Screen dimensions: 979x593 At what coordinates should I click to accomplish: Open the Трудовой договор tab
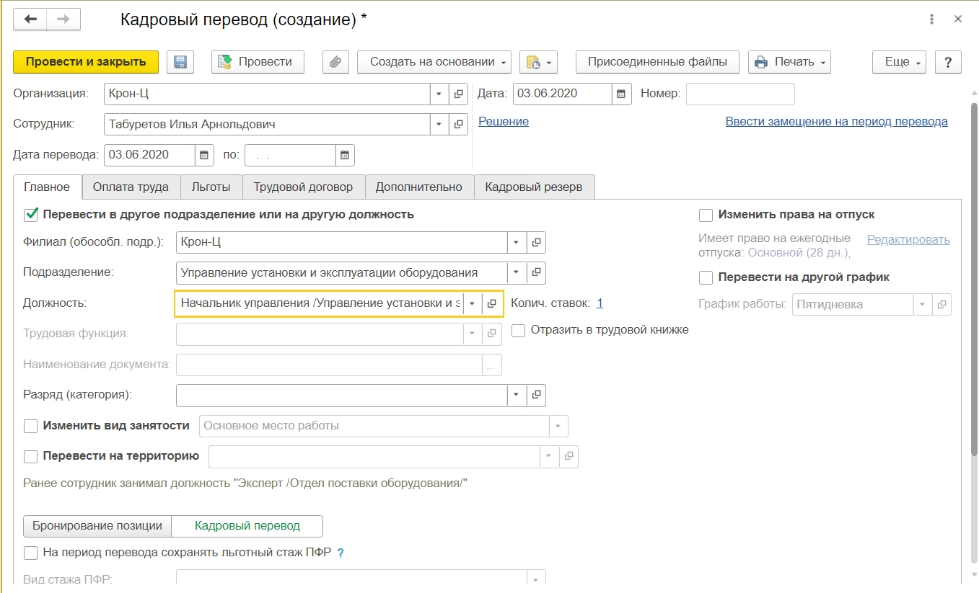point(303,187)
